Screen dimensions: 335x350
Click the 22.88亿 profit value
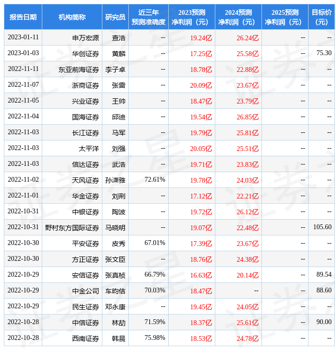tap(248, 70)
